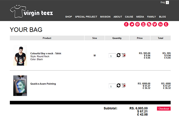
Task: Open the LinkedIn social icon
Action: click(x=160, y=24)
